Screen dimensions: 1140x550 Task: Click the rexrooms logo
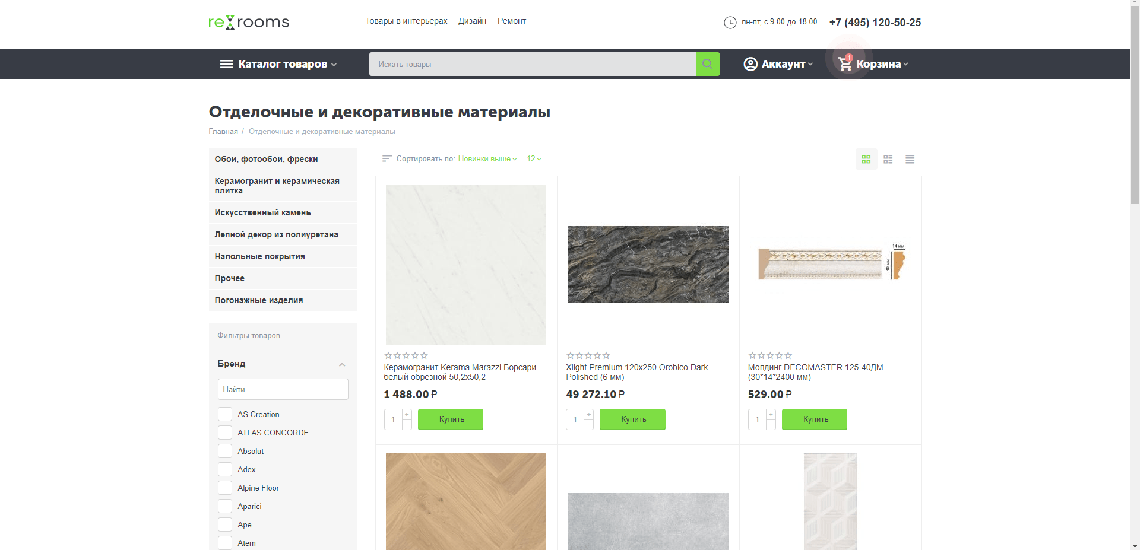[x=249, y=23]
